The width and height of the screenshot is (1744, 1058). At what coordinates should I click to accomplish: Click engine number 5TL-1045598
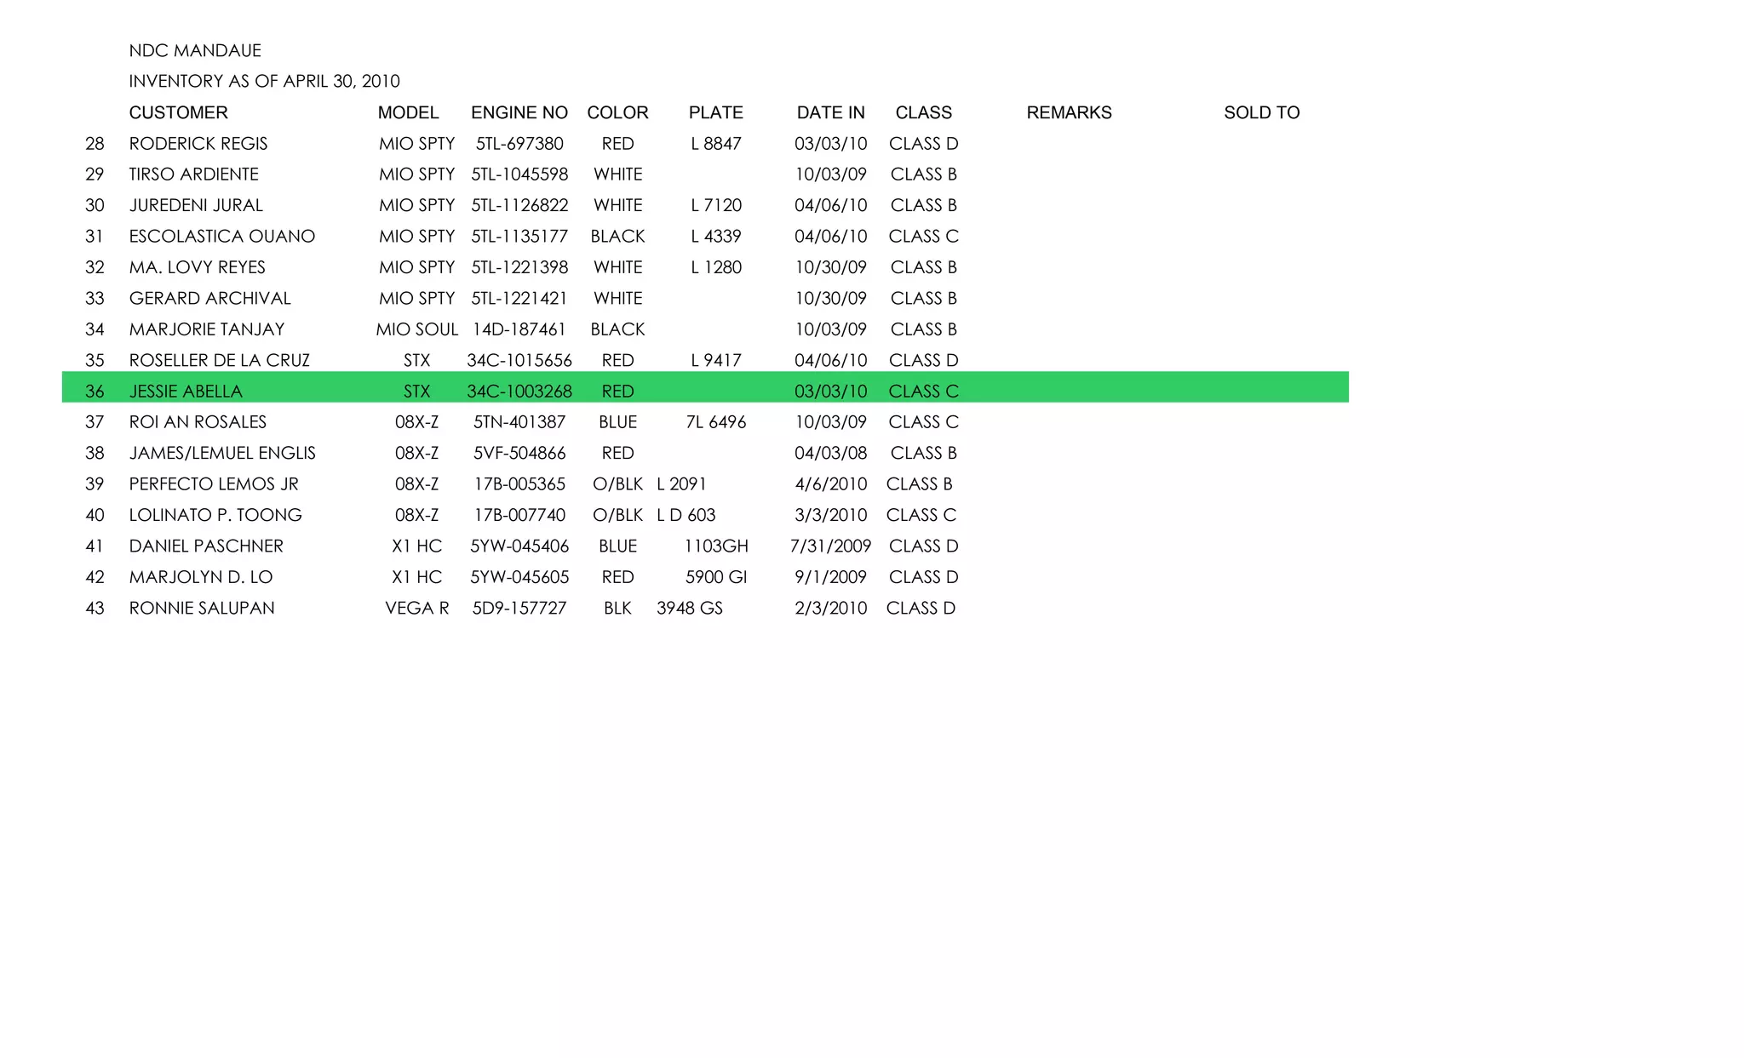pyautogui.click(x=519, y=174)
